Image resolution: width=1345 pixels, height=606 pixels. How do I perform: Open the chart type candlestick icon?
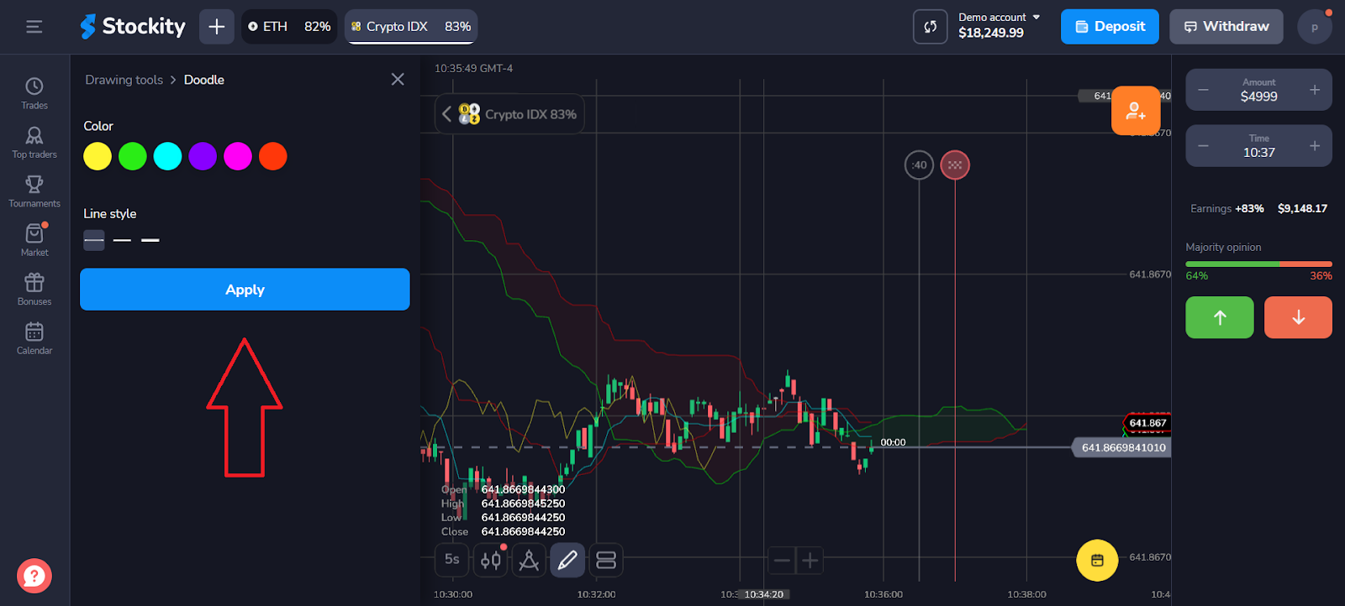(491, 560)
